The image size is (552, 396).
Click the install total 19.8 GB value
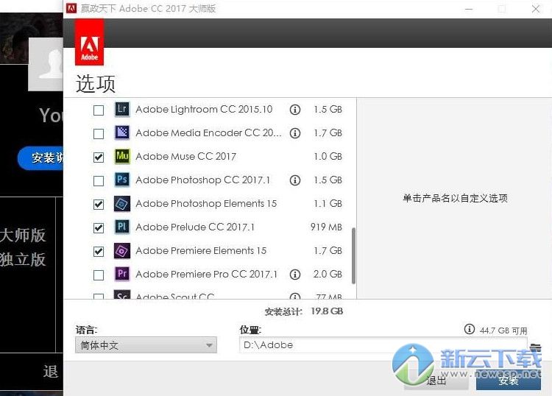[x=327, y=311]
